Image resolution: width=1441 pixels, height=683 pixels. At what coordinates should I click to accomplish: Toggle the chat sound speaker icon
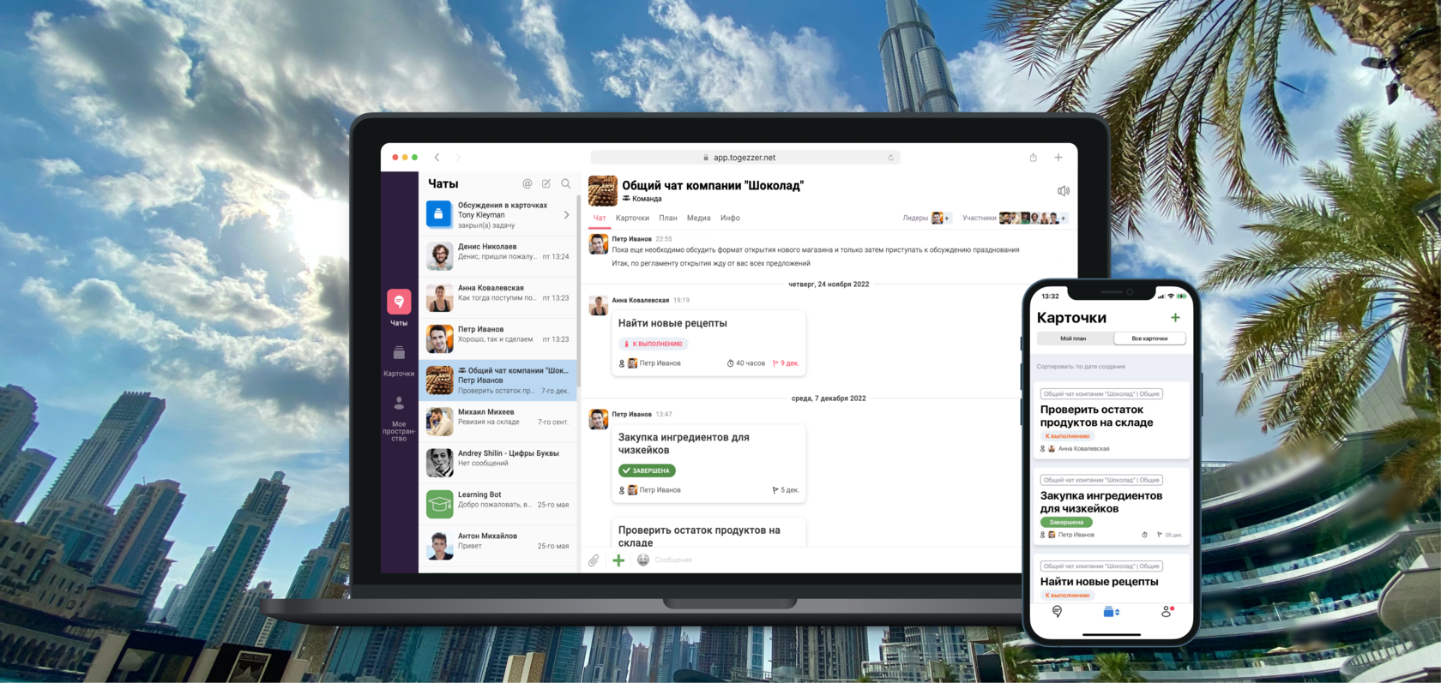click(1063, 191)
